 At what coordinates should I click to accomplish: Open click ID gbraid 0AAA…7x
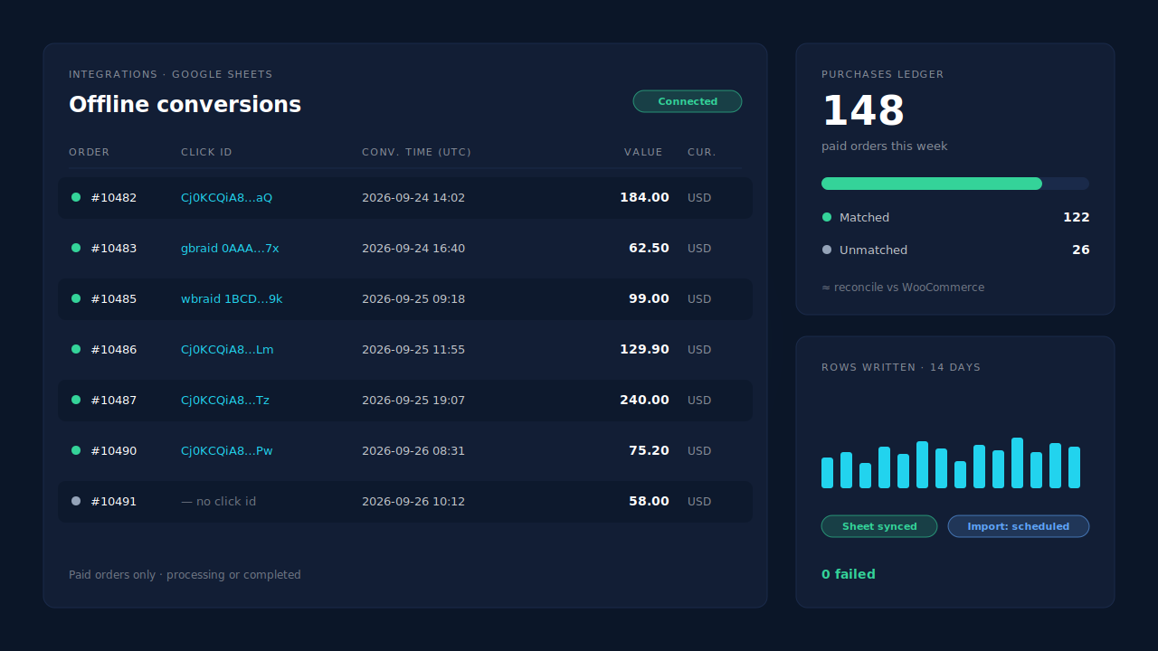tap(230, 248)
